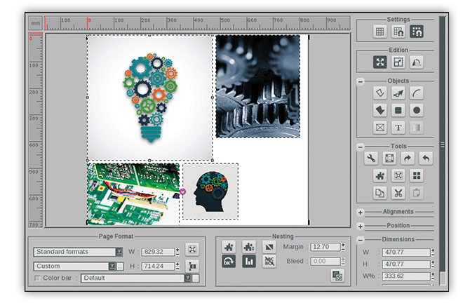The height and width of the screenshot is (303, 470).
Task: Click the scissors cut icon
Action: click(398, 193)
